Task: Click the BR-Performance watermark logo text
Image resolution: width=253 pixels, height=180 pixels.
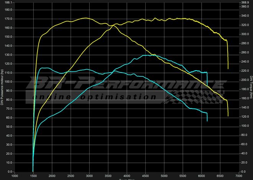Action: coord(127,83)
